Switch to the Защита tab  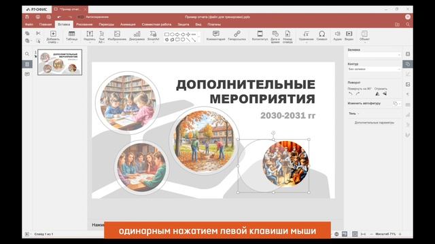[x=184, y=24]
